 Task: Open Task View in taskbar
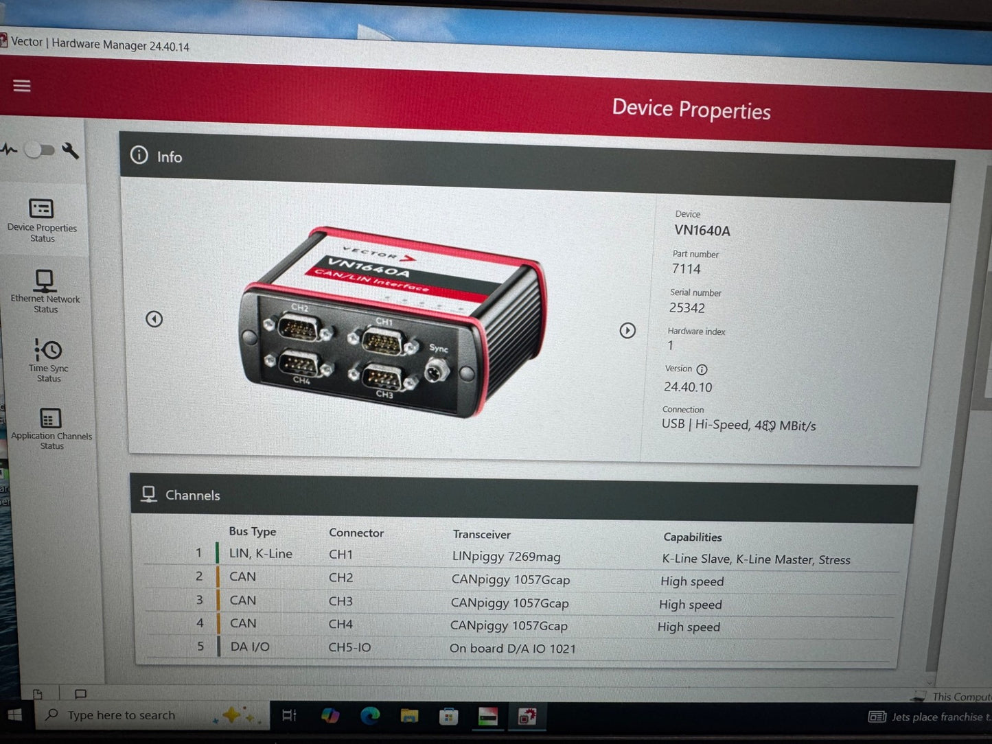point(289,716)
